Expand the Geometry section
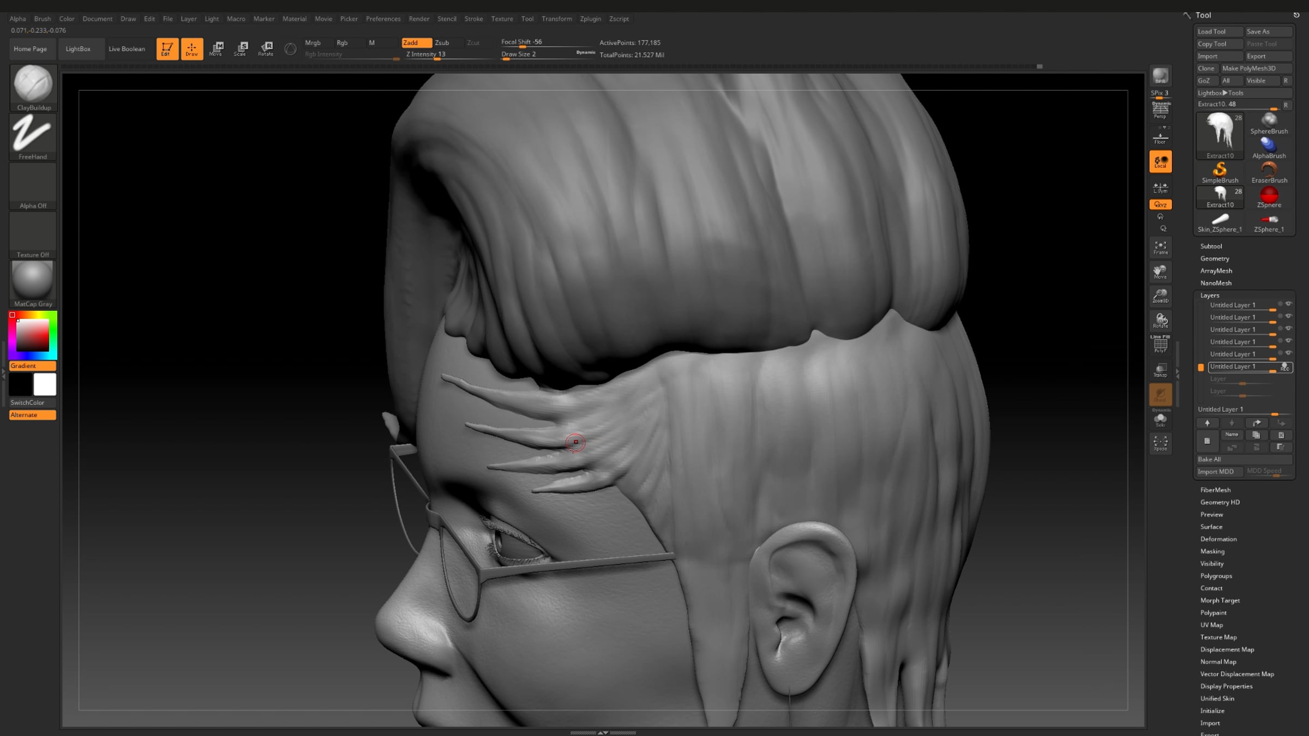Screen dimensions: 1309x736 (1214, 258)
